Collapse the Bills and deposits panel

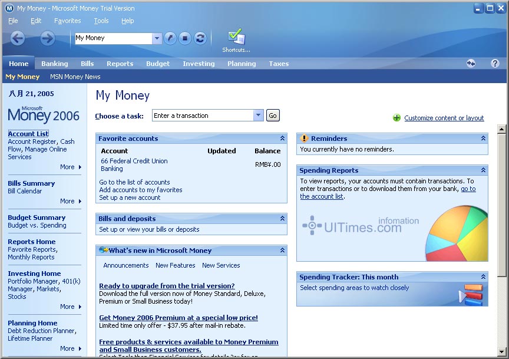coord(282,218)
